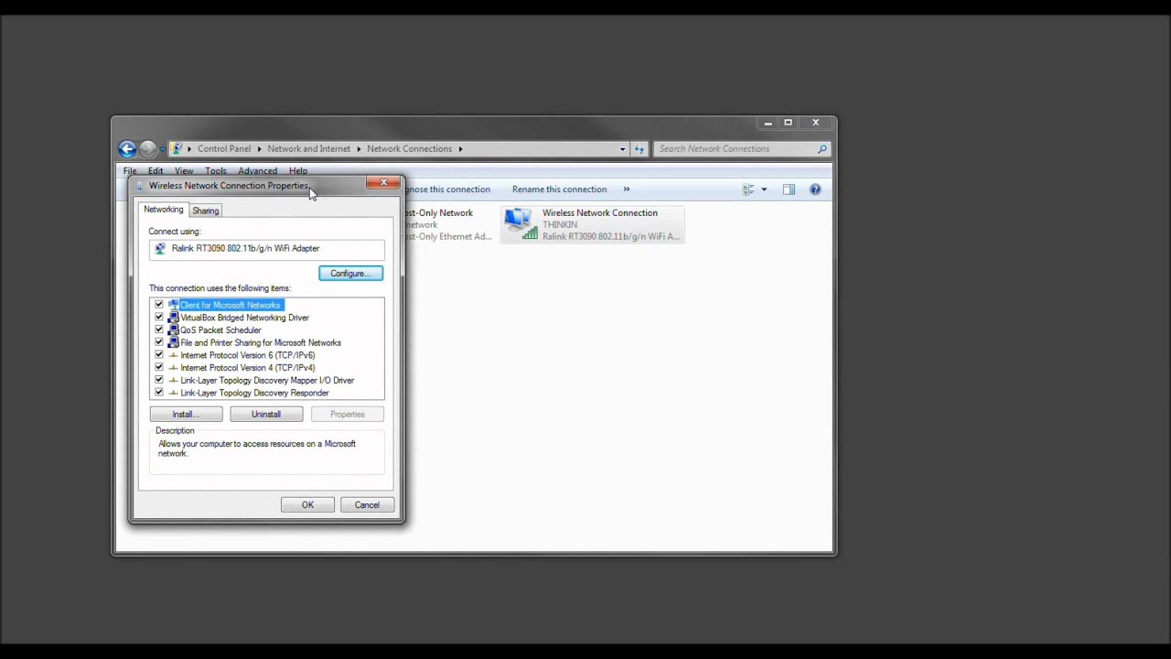Select the Wireless Network Connection icon

pyautogui.click(x=521, y=224)
